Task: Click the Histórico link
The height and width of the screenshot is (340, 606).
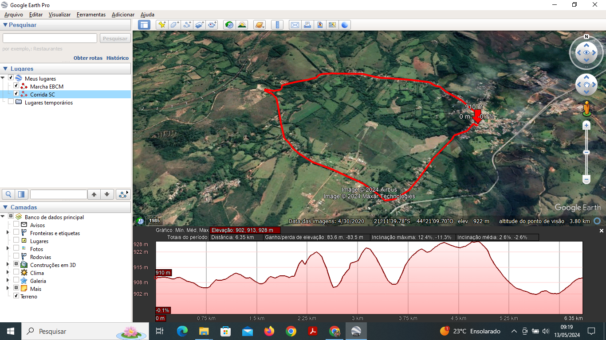Action: 118,58
